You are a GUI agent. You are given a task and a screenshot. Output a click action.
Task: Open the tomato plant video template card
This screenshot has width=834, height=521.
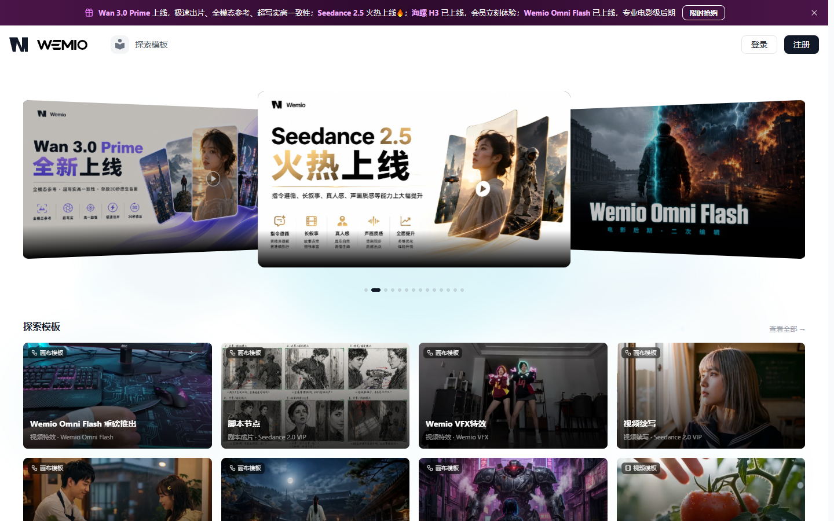[711, 490]
